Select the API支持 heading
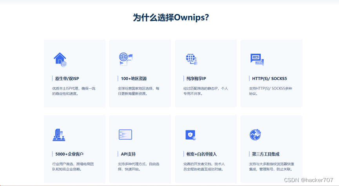 point(128,154)
